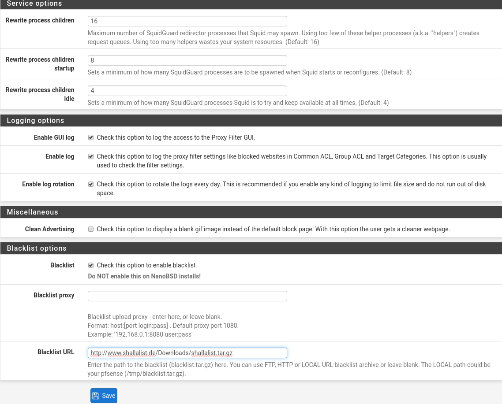The height and width of the screenshot is (404, 502).
Task: Toggle the Enable log rotation checkbox
Action: pyautogui.click(x=91, y=184)
